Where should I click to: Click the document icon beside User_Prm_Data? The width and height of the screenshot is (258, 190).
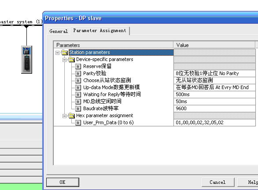tap(78, 122)
